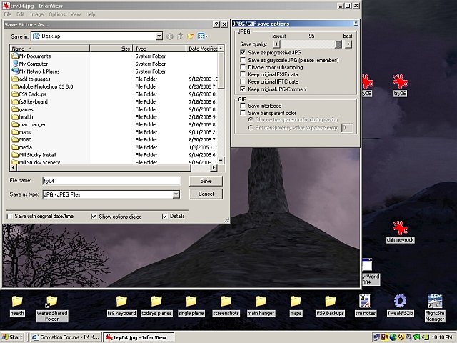
Task: Click the Create New Folder icon
Action: pos(190,36)
